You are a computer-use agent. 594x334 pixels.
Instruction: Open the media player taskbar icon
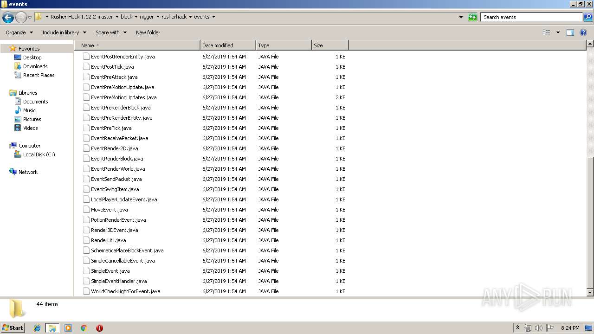[68, 328]
